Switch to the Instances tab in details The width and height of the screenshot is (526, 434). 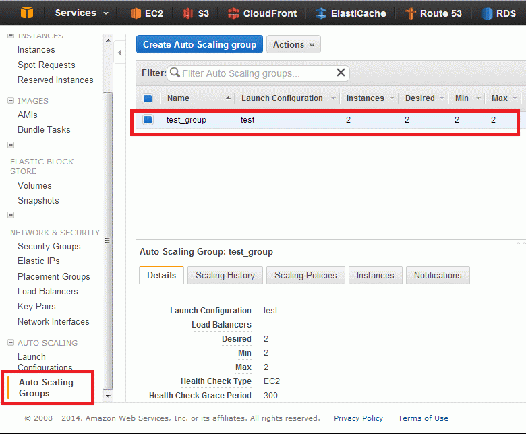click(376, 275)
